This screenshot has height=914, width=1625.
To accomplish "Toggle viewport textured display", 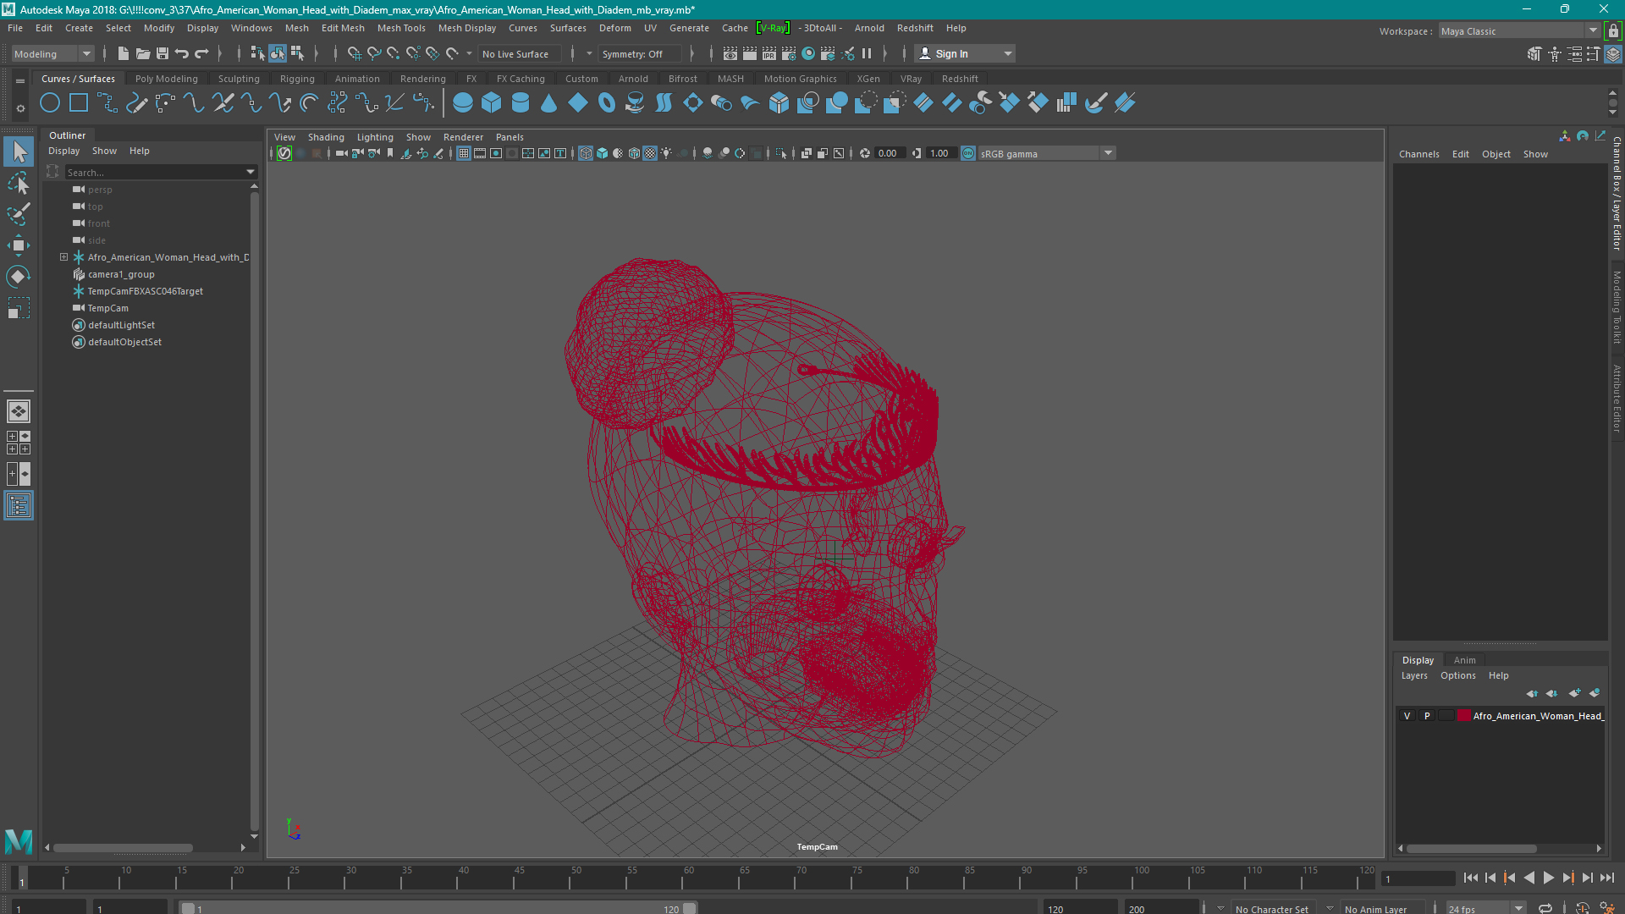I will [x=650, y=153].
